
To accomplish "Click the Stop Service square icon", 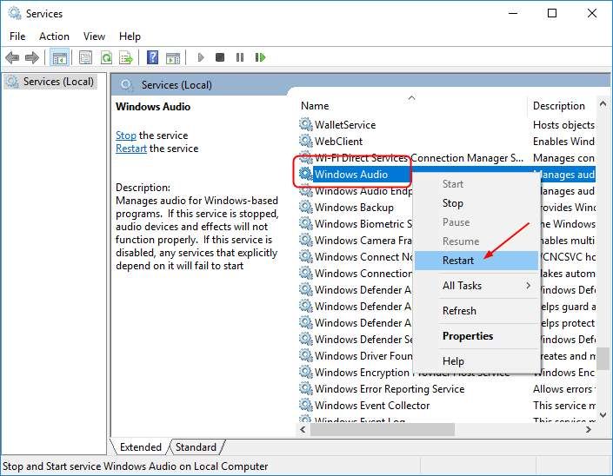I will tap(220, 57).
